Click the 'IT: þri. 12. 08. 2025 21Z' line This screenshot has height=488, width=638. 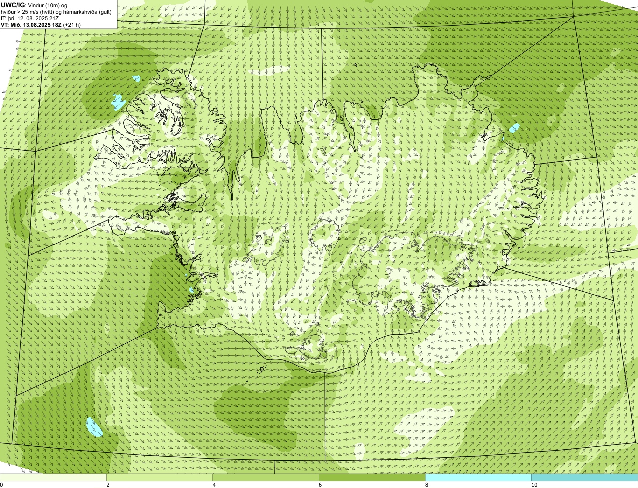coord(30,18)
